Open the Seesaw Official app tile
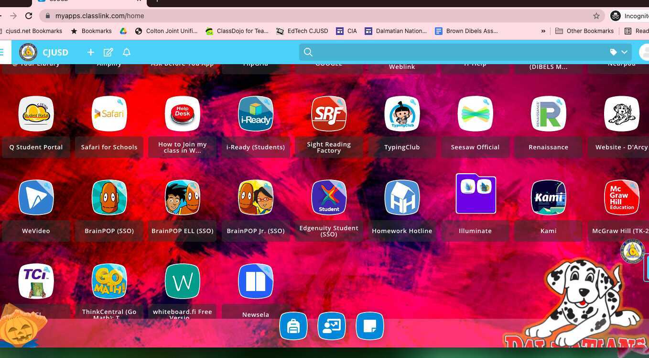Screen dimensions: 649x358 click(x=475, y=113)
